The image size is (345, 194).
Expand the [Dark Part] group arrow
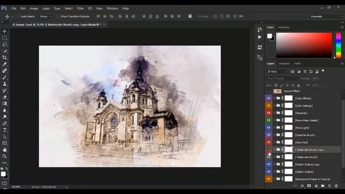[274, 142]
